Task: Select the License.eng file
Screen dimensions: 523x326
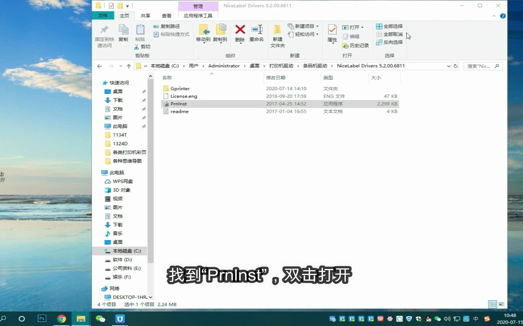Action: click(280, 96)
